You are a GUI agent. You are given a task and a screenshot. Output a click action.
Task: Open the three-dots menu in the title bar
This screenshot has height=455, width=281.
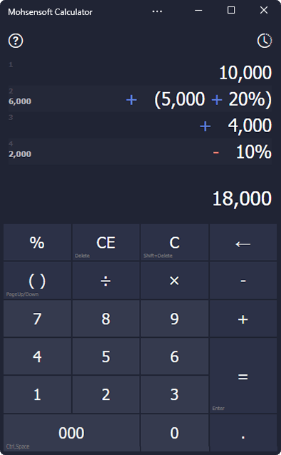coord(157,11)
